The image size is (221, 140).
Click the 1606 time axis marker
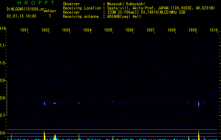click(129, 30)
